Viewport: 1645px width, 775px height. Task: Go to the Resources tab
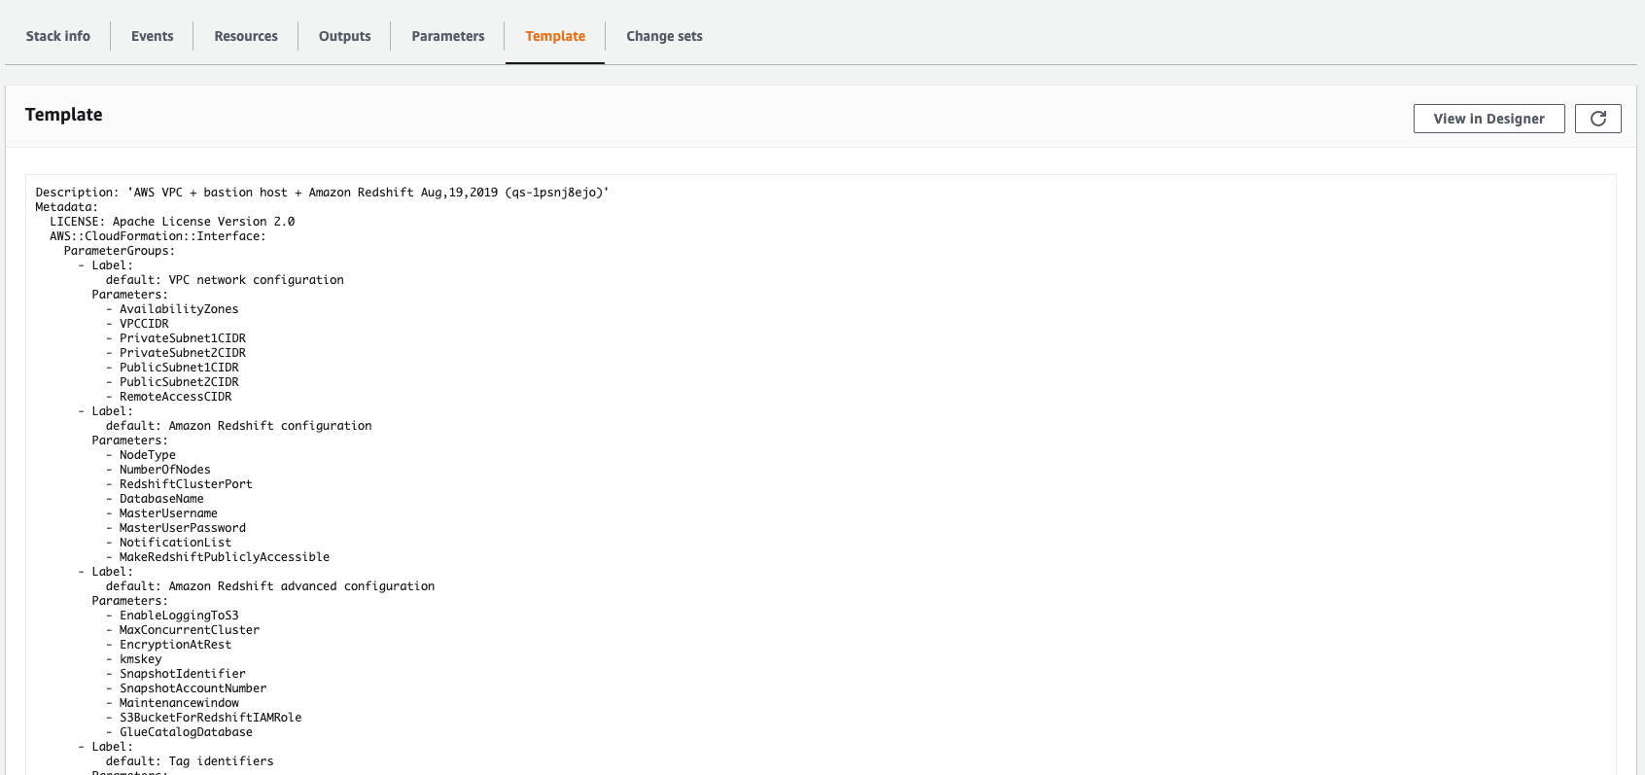(x=246, y=36)
